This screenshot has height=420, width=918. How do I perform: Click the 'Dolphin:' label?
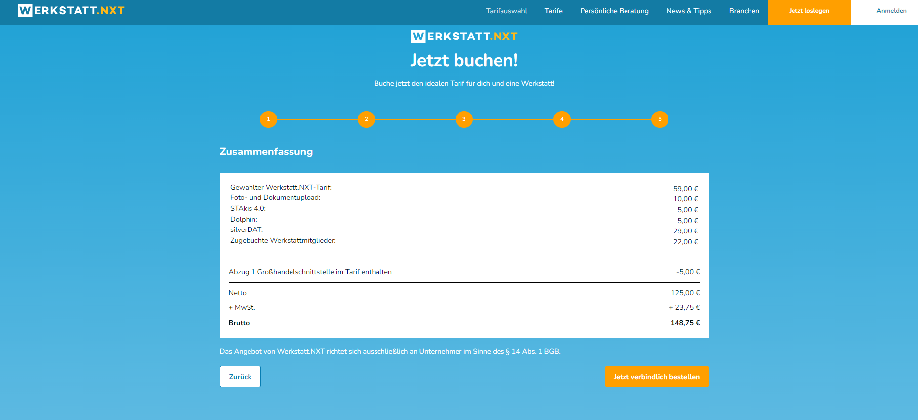[x=244, y=219]
